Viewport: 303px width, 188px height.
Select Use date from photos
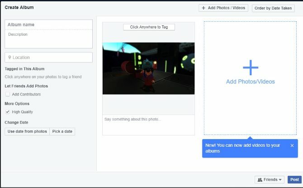click(x=27, y=131)
